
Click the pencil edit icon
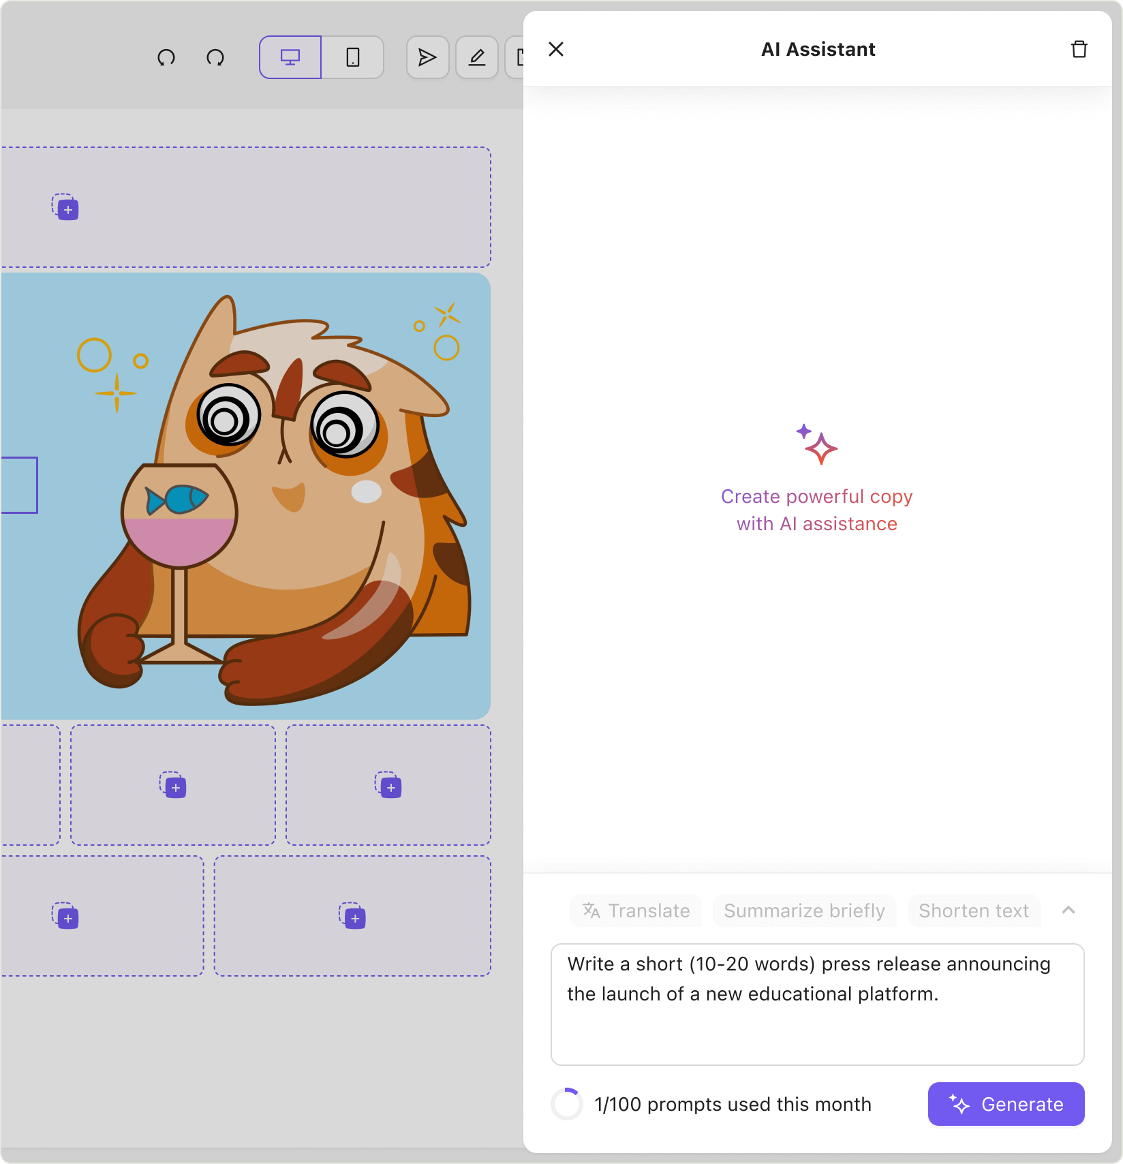click(477, 57)
